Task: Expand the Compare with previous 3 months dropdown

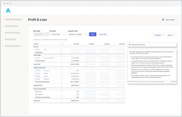Action: click(x=78, y=34)
